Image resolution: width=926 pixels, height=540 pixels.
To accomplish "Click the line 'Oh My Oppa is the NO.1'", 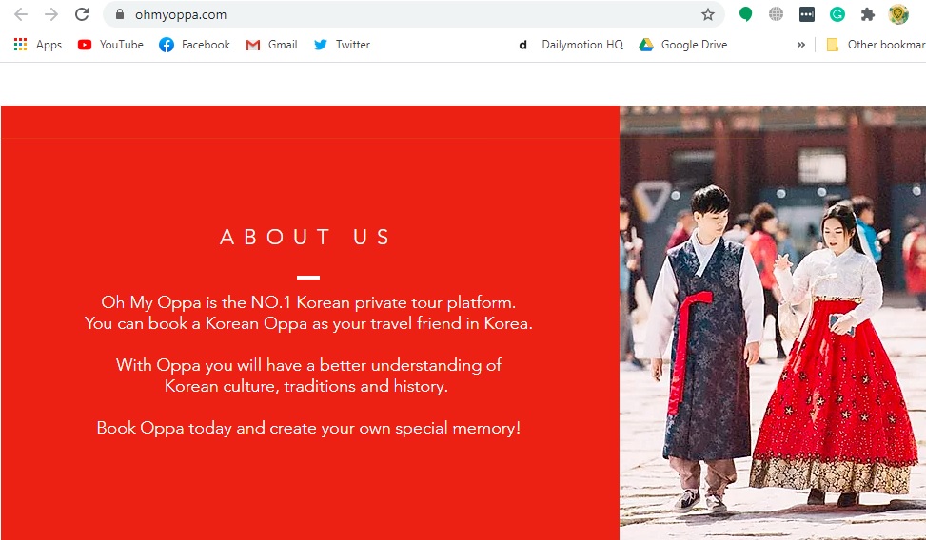I will pos(308,302).
